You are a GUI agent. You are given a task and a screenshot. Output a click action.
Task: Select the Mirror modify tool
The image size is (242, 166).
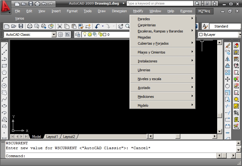228,59
